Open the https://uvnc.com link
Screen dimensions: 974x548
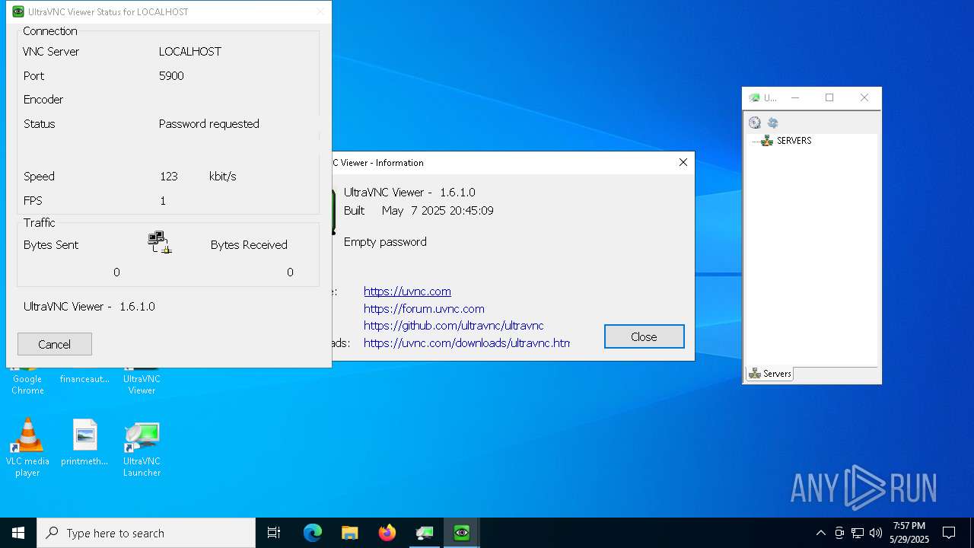[x=407, y=291]
